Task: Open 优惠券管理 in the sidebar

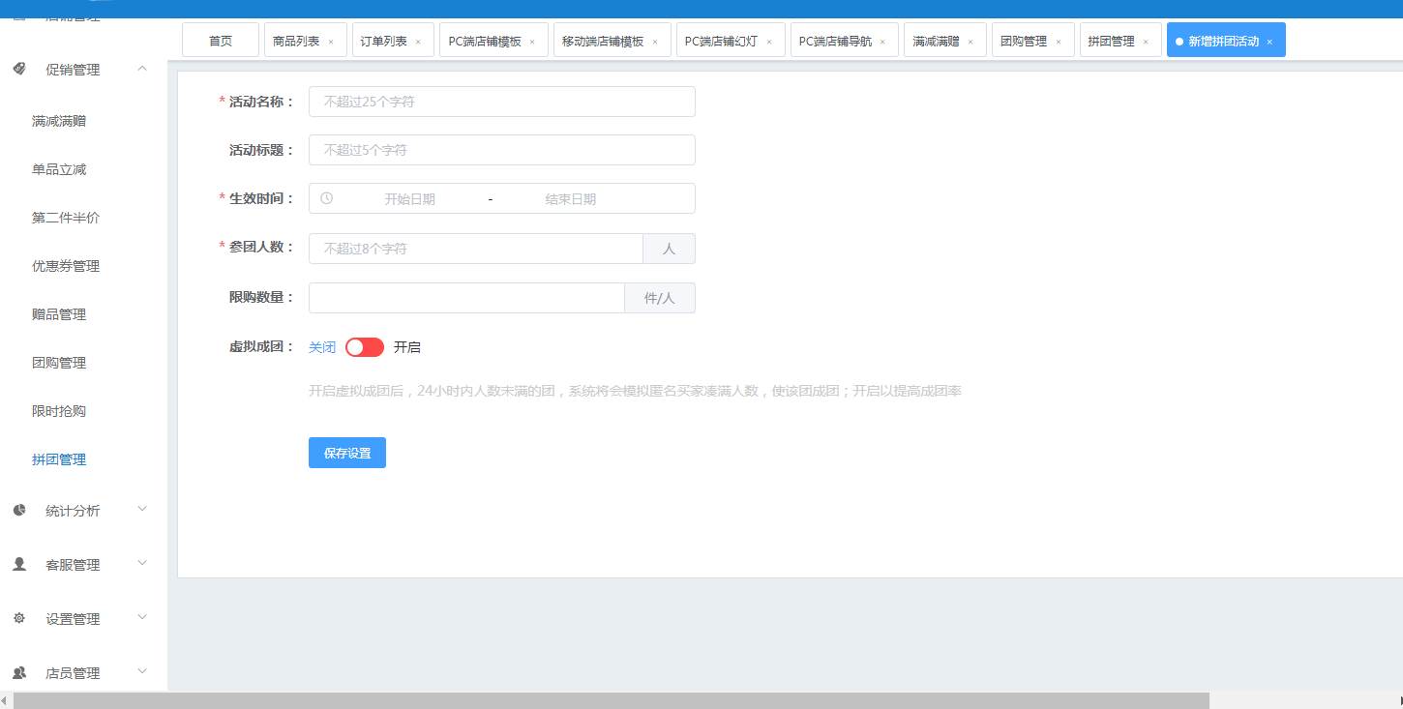Action: point(66,266)
